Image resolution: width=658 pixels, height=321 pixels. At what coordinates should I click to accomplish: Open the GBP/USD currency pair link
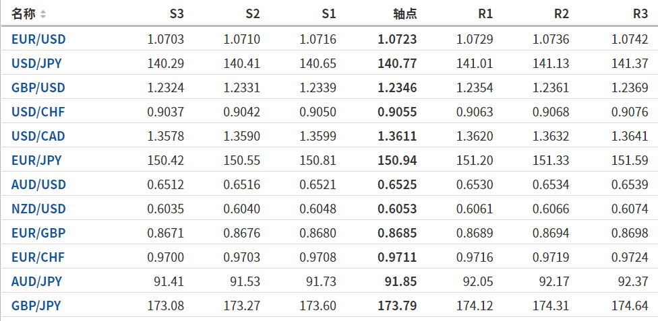tap(38, 88)
